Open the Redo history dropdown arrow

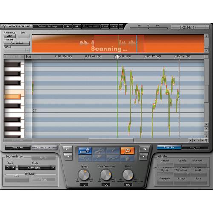click(x=144, y=156)
